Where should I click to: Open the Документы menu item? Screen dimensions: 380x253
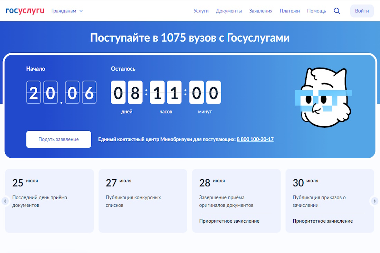[x=229, y=11]
